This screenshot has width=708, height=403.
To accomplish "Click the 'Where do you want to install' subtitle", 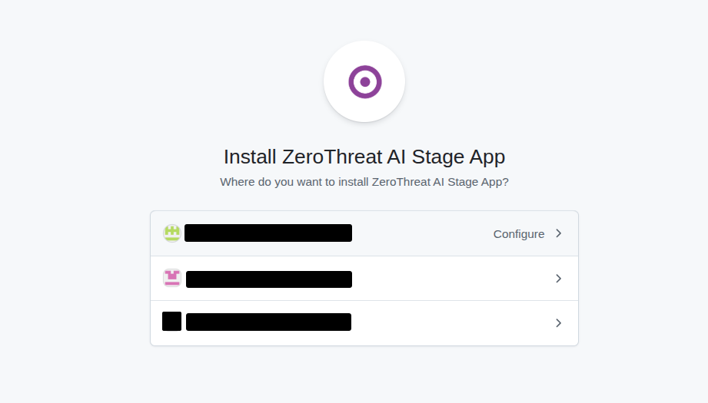I will tap(364, 182).
